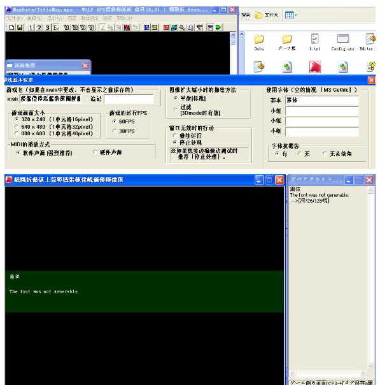Select layer 3 in the editor toolbar
Viewport: 387px width, 385px height.
coord(47,27)
